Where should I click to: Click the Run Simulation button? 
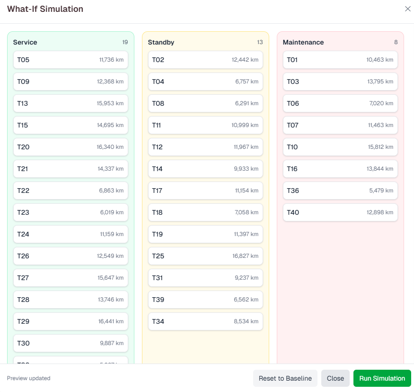(x=382, y=378)
